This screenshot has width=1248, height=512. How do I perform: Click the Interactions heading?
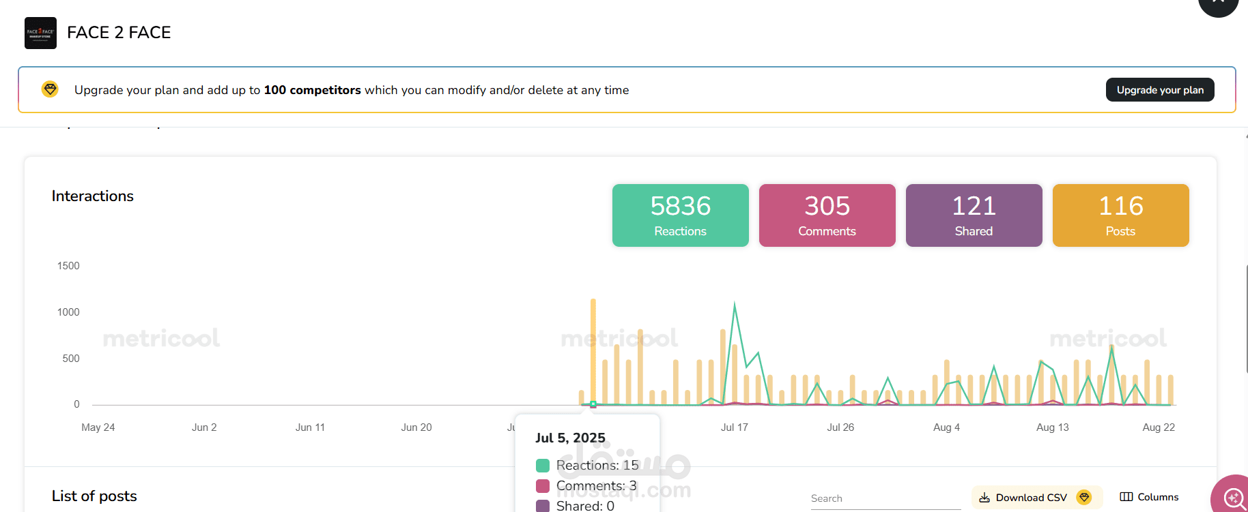pos(93,196)
